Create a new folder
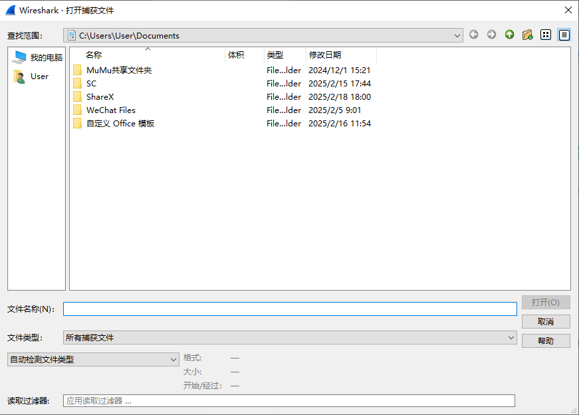This screenshot has width=579, height=415. pyautogui.click(x=527, y=34)
